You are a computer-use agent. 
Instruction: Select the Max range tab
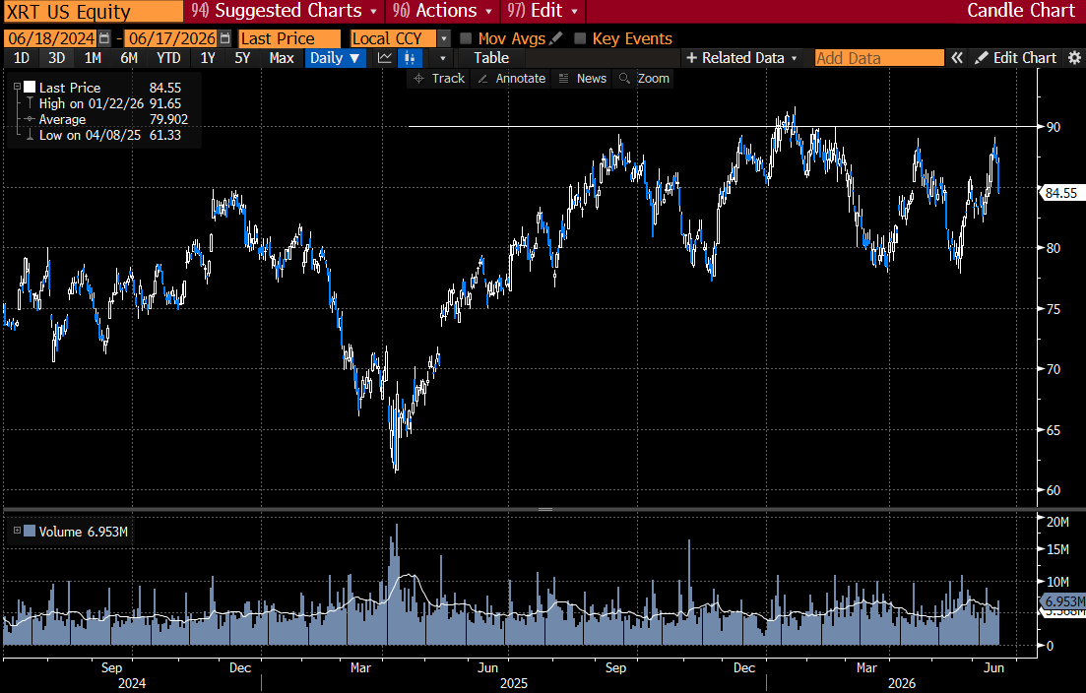(282, 58)
